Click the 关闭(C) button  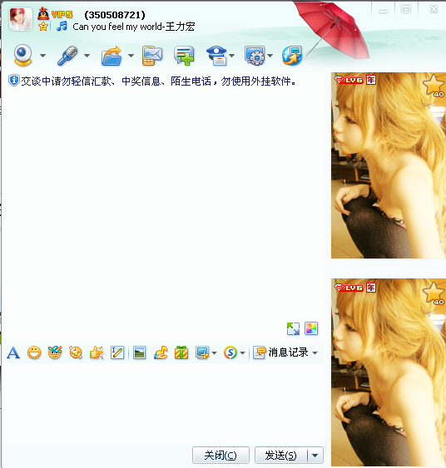(x=221, y=456)
